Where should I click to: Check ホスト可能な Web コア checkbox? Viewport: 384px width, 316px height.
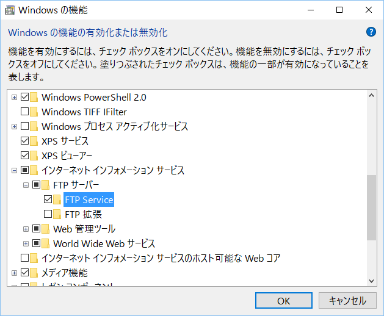tap(25, 258)
